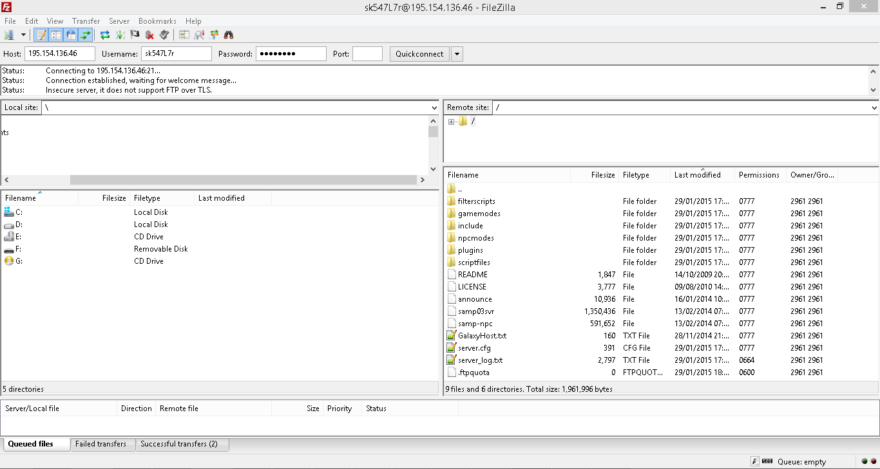Select the samp-npc file
Image resolution: width=880 pixels, height=469 pixels.
coord(475,324)
